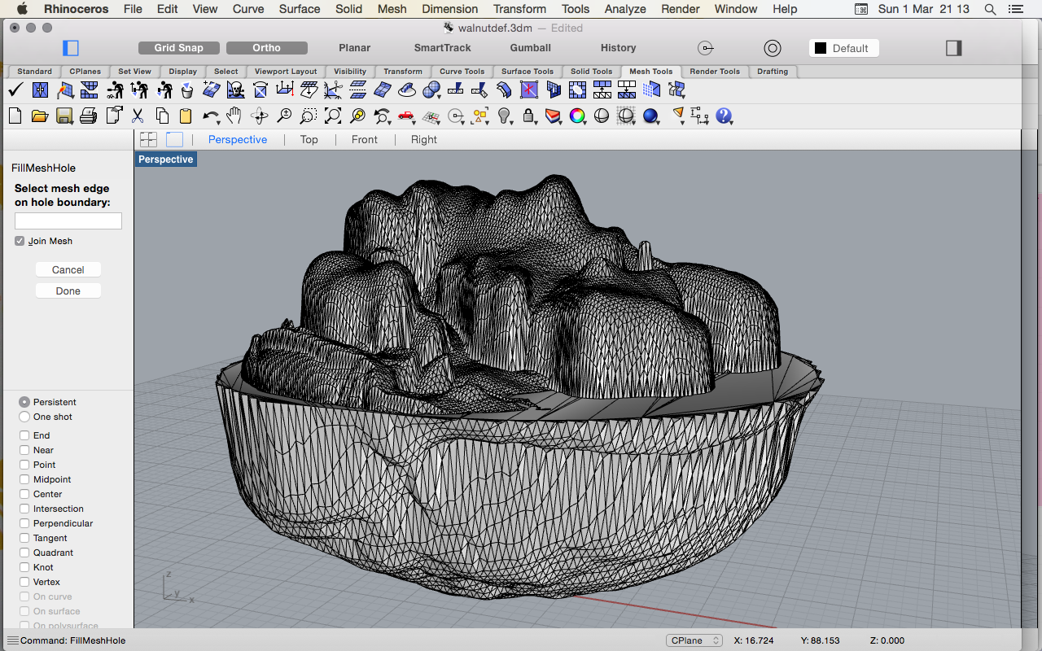Copy with the two-pages icon
Image resolution: width=1042 pixels, height=651 pixels.
pos(162,116)
